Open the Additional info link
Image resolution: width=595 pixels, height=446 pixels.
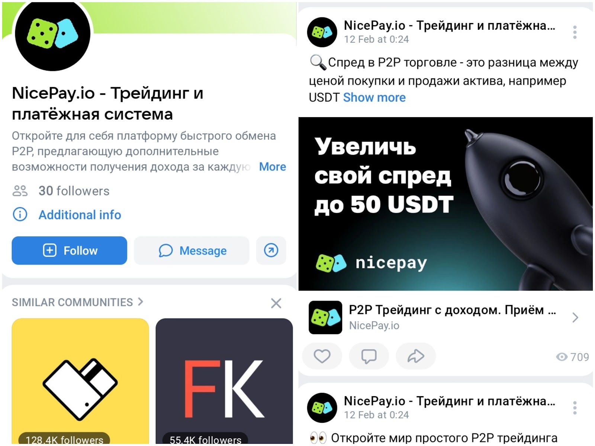pyautogui.click(x=80, y=214)
